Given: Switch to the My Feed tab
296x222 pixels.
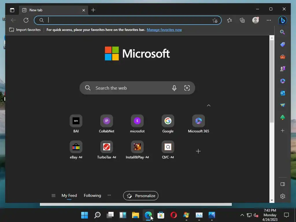Looking at the screenshot, I should (x=69, y=195).
